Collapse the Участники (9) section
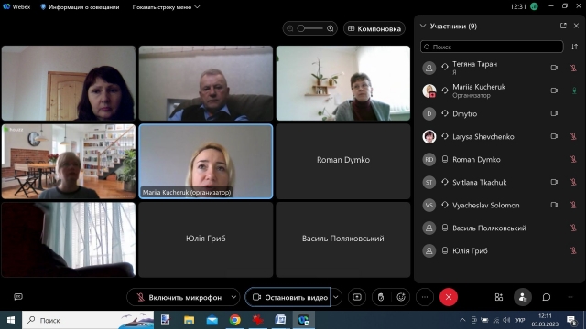The width and height of the screenshot is (586, 329). tap(423, 27)
